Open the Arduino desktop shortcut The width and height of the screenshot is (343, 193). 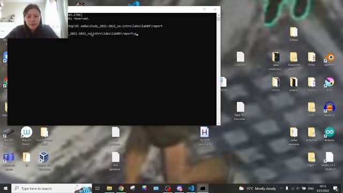[330, 134]
